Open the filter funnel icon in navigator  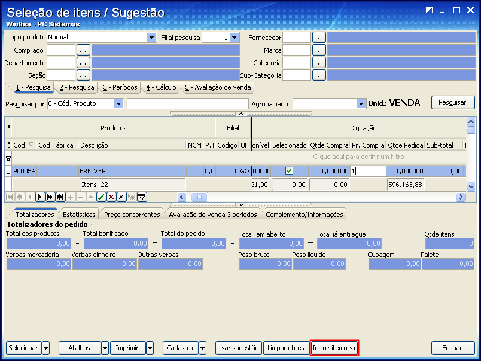[142, 197]
